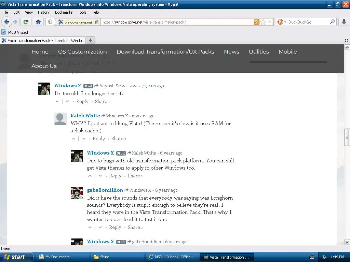Go to the Home site navigation link

(x=40, y=52)
